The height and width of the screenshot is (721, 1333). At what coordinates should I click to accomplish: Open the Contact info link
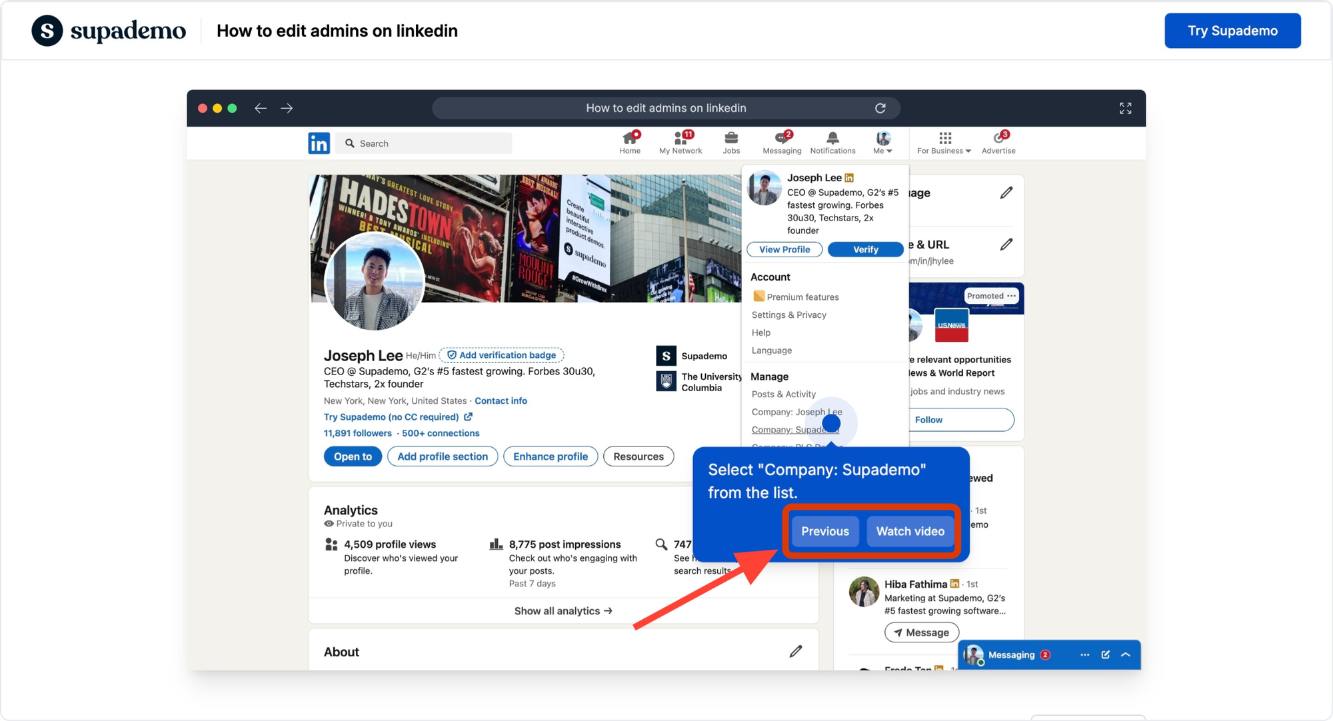[501, 401]
